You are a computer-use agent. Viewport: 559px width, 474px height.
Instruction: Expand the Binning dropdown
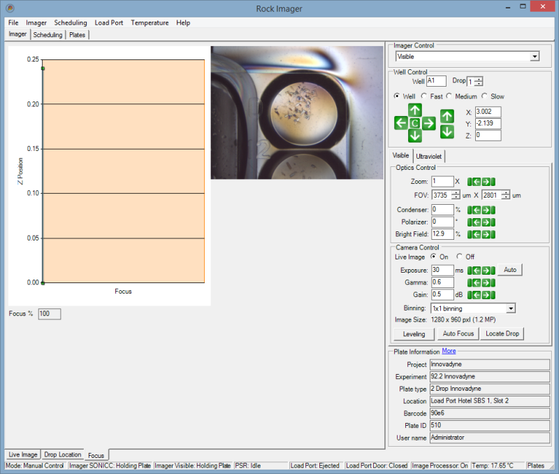(x=511, y=308)
